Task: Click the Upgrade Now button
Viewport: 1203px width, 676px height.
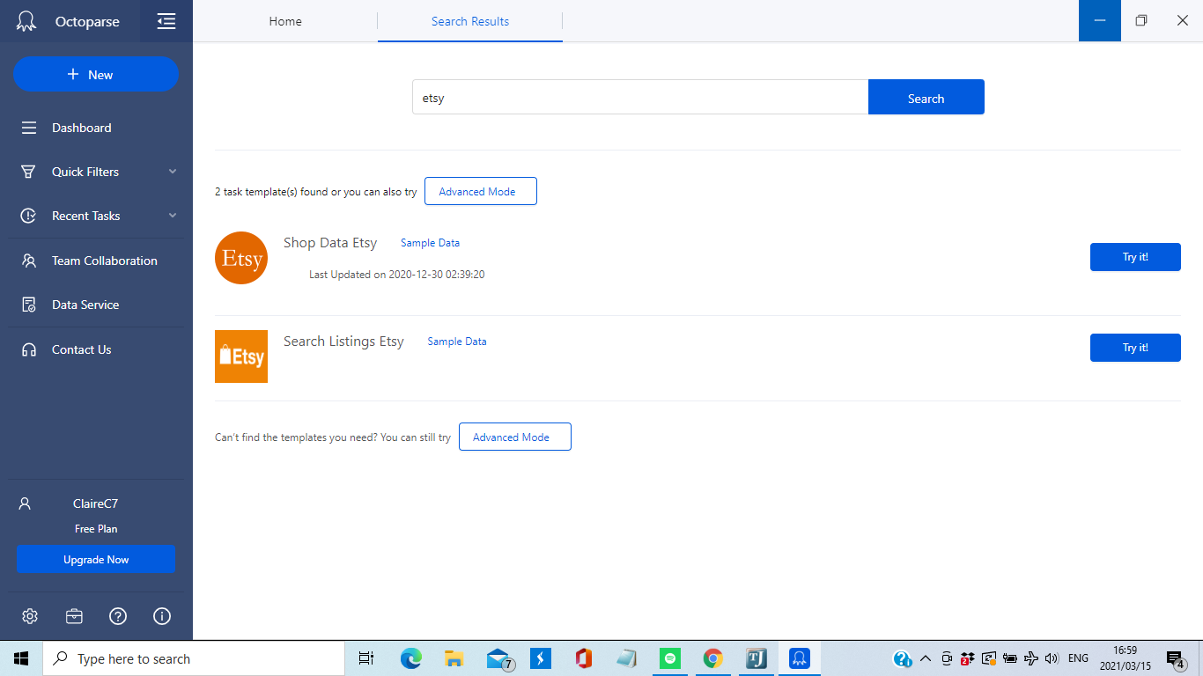Action: tap(96, 560)
